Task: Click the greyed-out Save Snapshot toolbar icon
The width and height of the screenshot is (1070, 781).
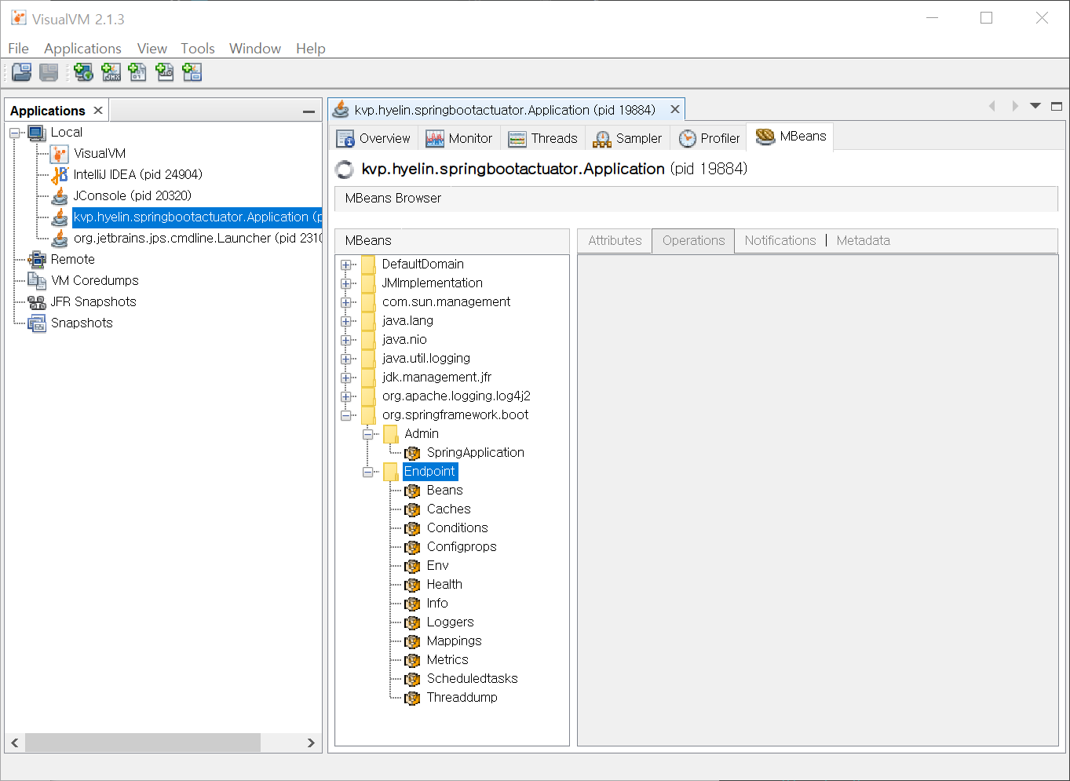Action: tap(49, 72)
